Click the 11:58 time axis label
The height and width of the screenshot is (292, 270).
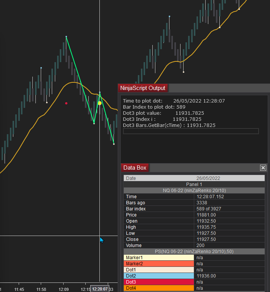coord(41,289)
